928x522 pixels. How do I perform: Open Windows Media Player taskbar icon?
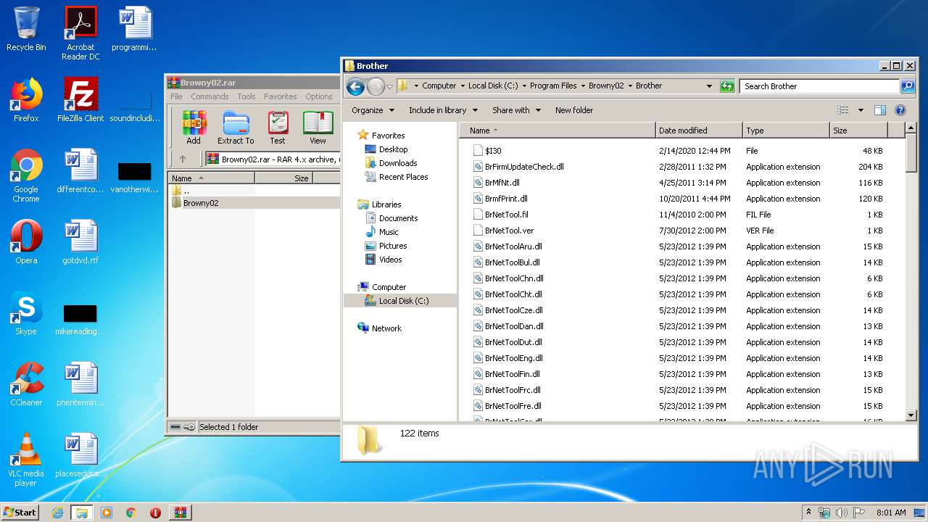(x=107, y=513)
